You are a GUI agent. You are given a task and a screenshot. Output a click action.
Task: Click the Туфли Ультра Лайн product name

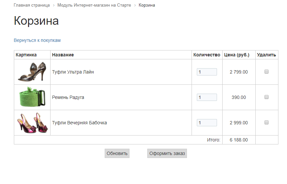(x=73, y=72)
